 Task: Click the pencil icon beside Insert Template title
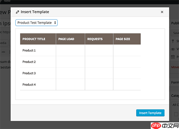[x=18, y=12]
